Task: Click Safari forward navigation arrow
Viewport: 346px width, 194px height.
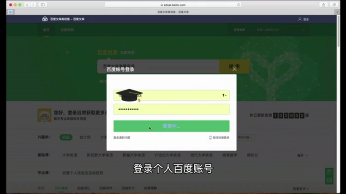Action: click(33, 5)
